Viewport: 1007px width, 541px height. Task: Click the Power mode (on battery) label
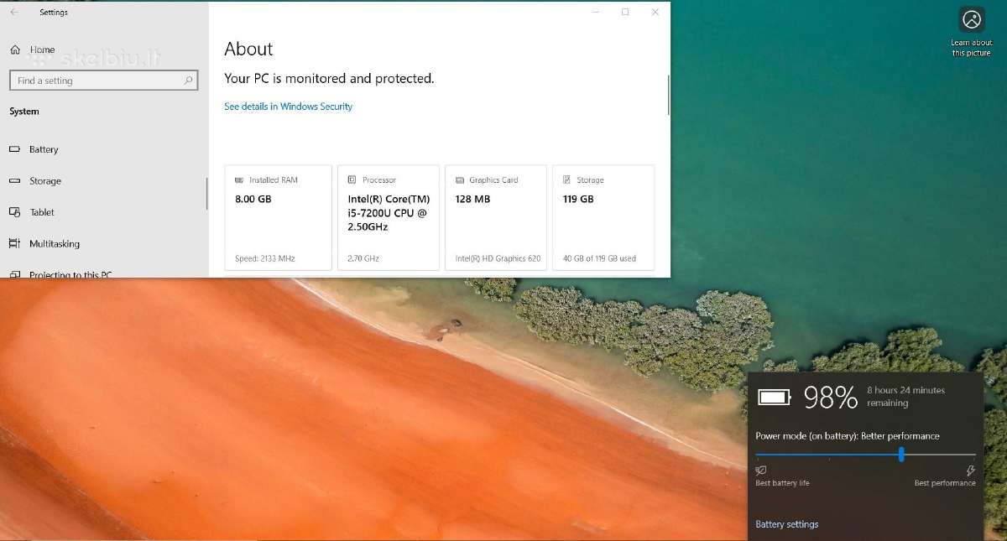coord(848,436)
